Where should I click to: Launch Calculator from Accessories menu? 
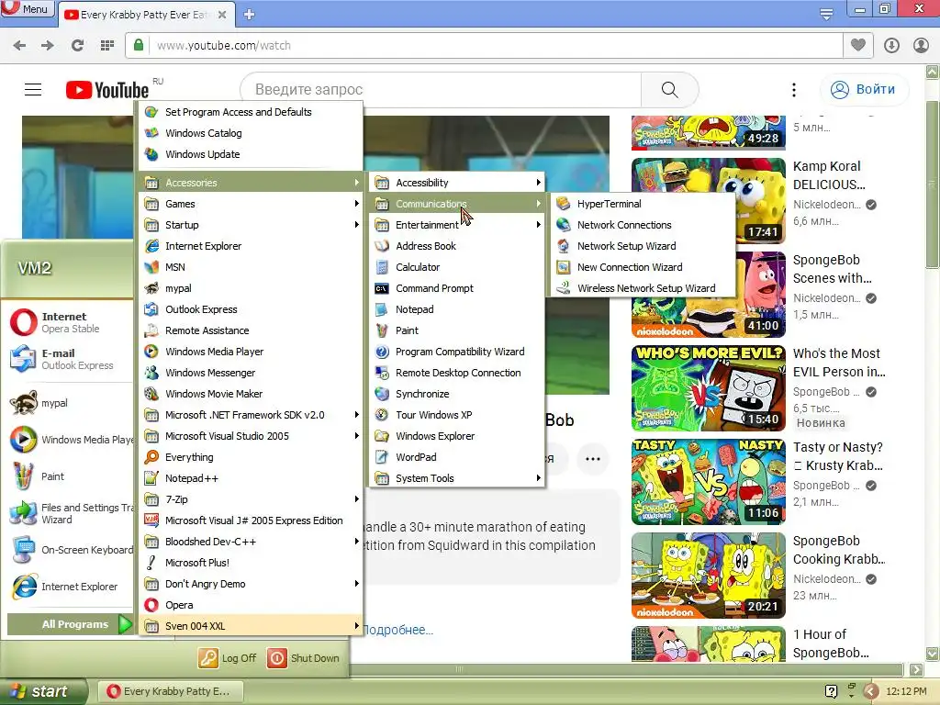457,267
